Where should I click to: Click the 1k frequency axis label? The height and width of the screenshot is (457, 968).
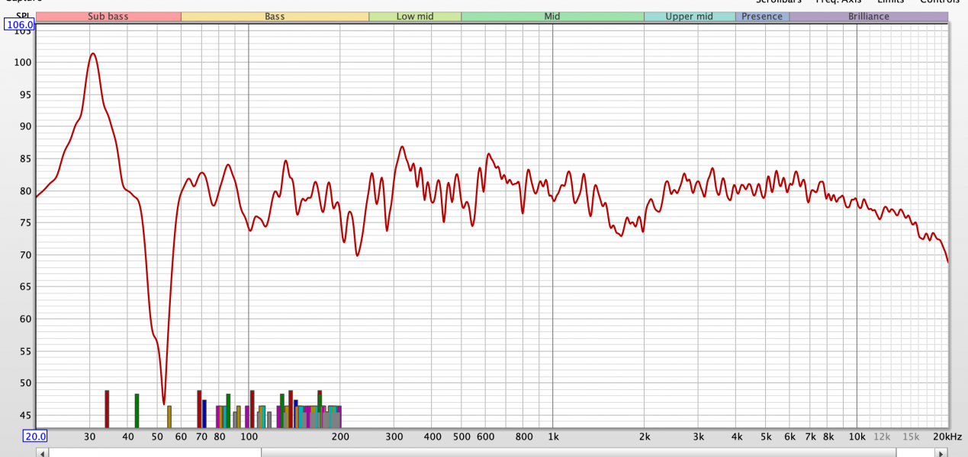pos(553,436)
